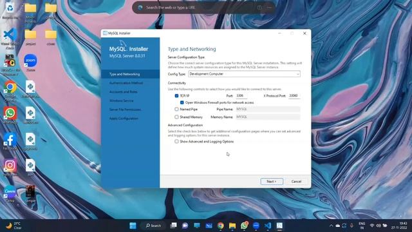Open the Teams Chat taskbar icon

(185, 226)
